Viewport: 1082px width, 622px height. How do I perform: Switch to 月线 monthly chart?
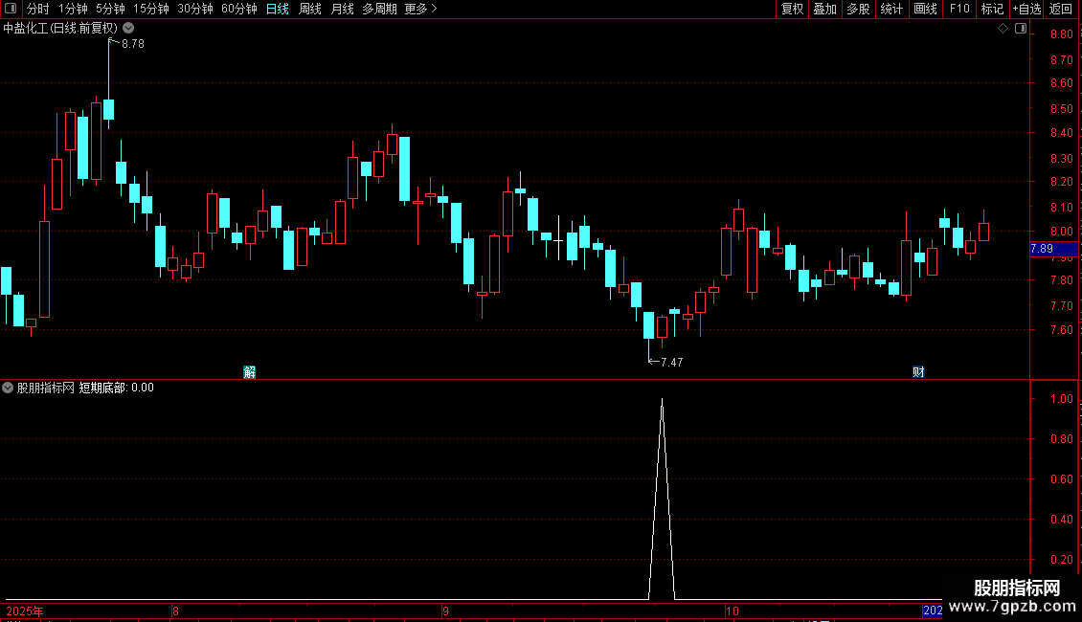[x=342, y=9]
